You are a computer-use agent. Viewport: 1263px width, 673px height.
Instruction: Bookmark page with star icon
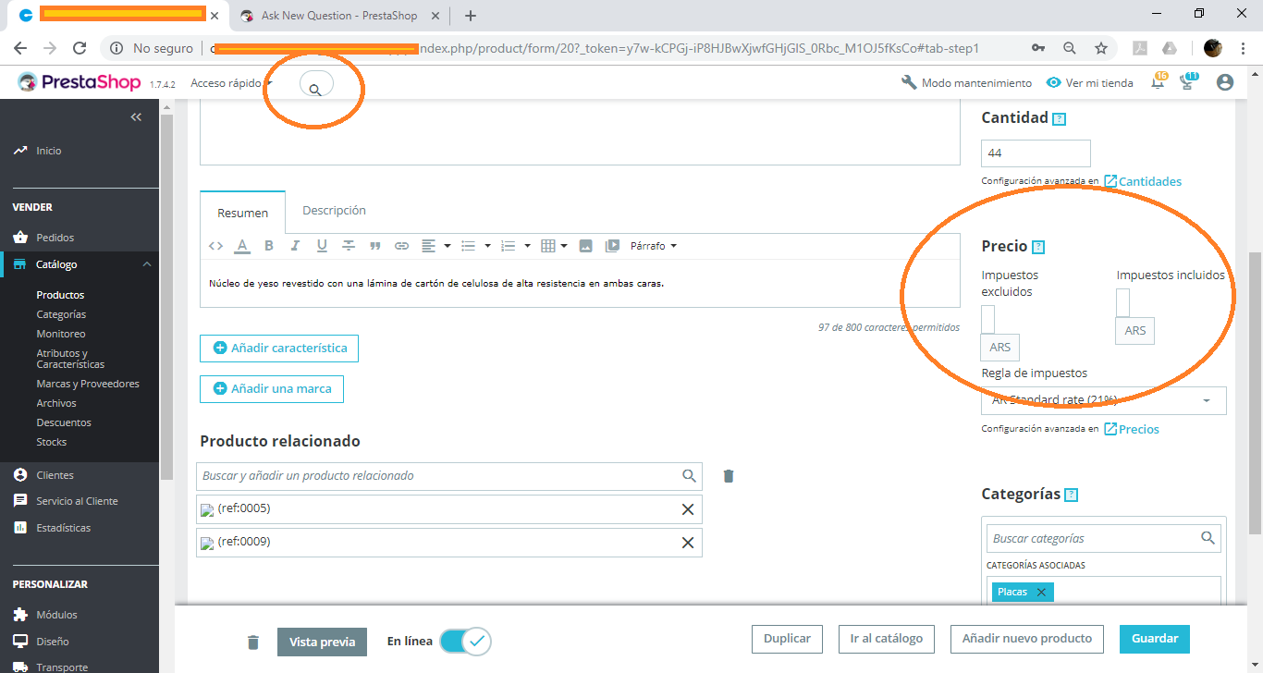point(1101,48)
